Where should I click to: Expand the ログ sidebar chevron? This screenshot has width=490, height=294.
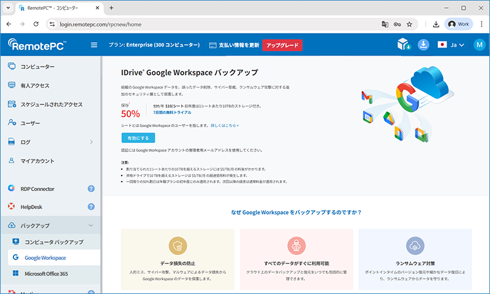[x=91, y=142]
